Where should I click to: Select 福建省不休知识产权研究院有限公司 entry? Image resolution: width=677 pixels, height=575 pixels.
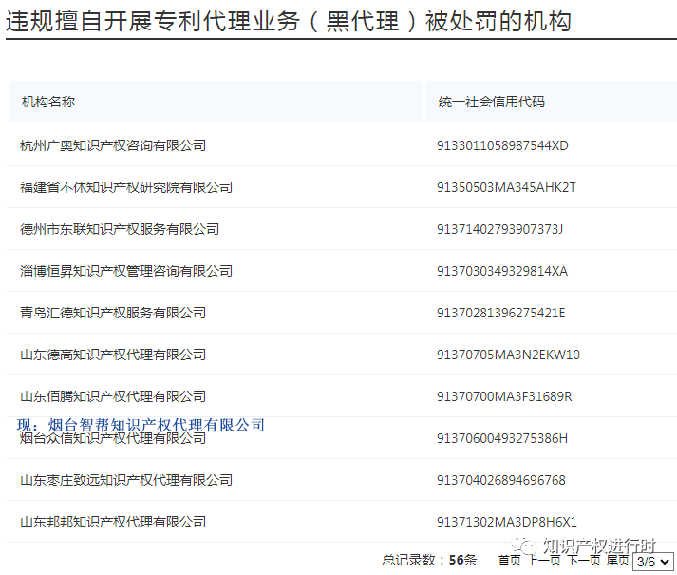click(x=126, y=187)
